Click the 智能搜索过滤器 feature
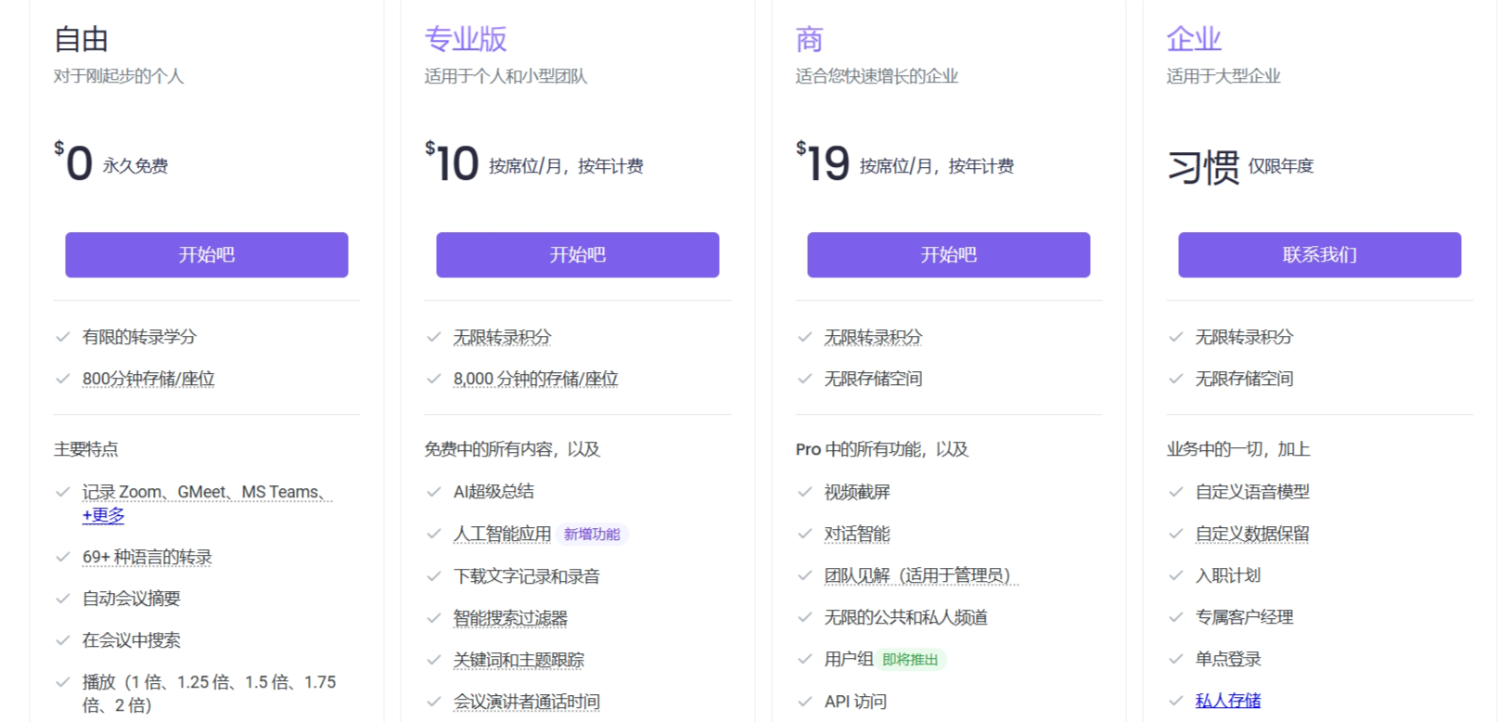 point(510,618)
